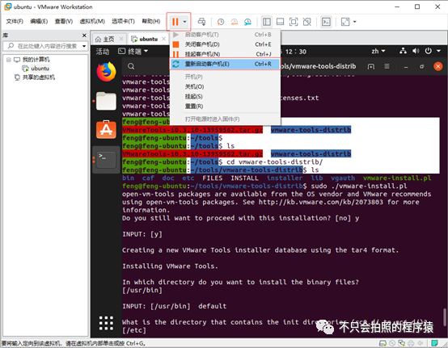Click the 12:30 clock in top bar
Screen dimensions: 448x348
click(295, 52)
